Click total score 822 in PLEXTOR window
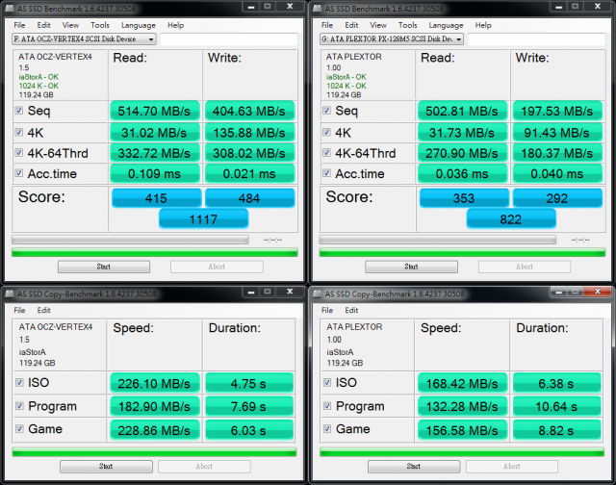 [511, 218]
